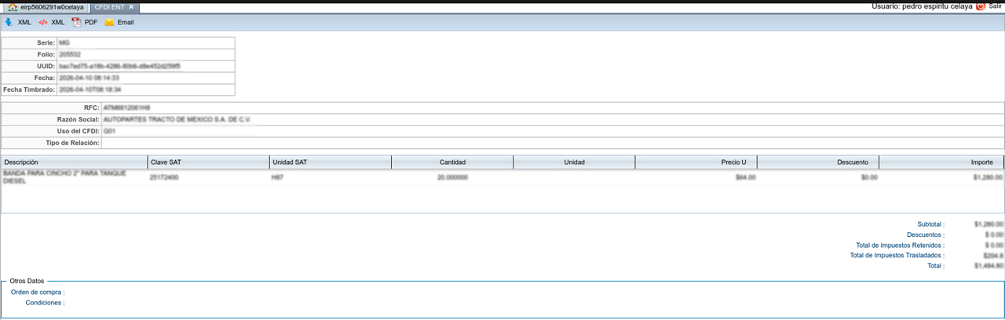This screenshot has height=320, width=1005.
Task: Close the CFDI ENT tab
Action: (132, 7)
